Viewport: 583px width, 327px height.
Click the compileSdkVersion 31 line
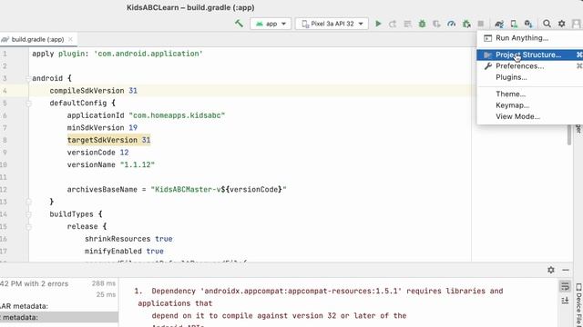tap(93, 91)
